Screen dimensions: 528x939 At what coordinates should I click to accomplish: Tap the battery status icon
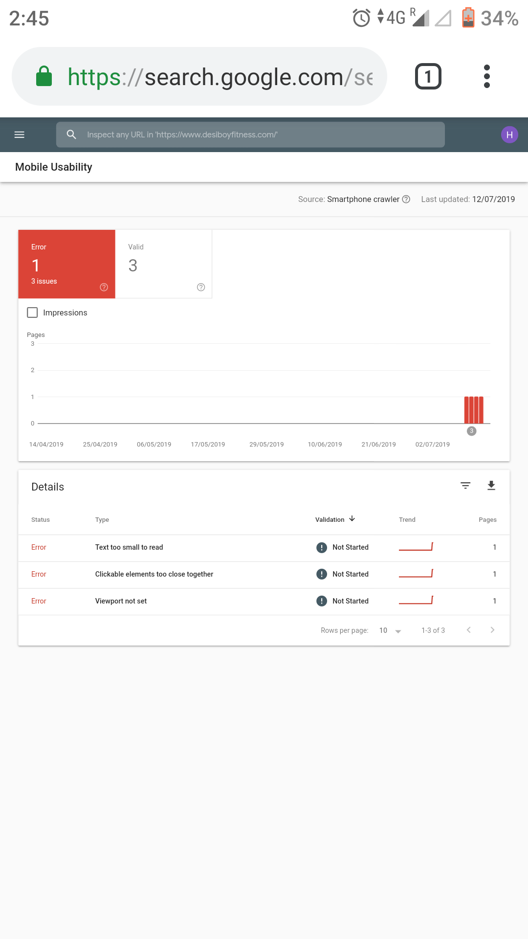click(468, 18)
